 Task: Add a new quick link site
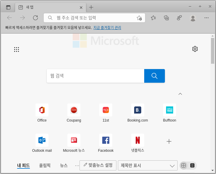tap(169, 141)
